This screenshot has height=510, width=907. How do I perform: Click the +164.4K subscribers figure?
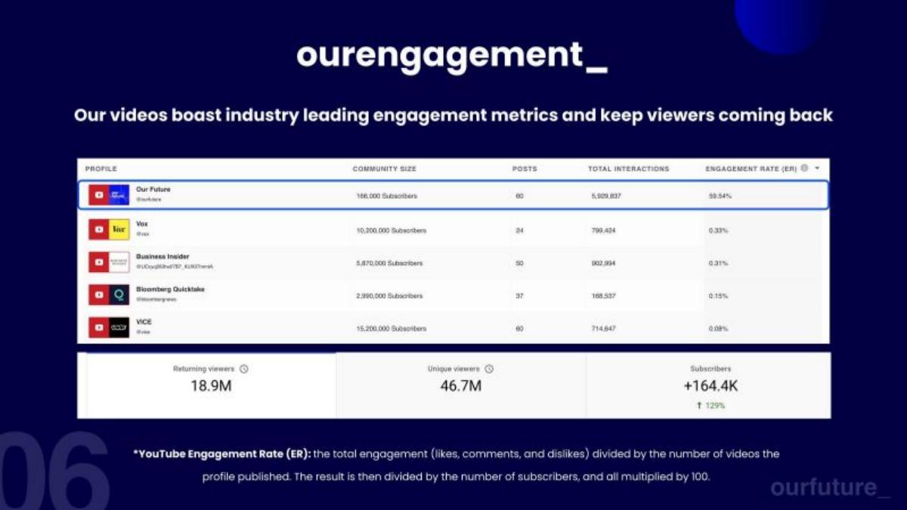tap(710, 387)
